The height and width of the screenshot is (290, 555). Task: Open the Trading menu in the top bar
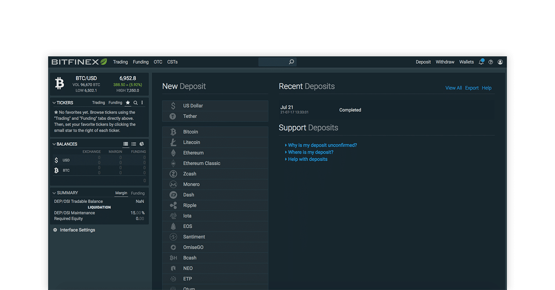(x=120, y=62)
